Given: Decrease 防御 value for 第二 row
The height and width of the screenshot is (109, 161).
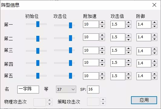Looking at the screenshot, I should [x=155, y=39].
